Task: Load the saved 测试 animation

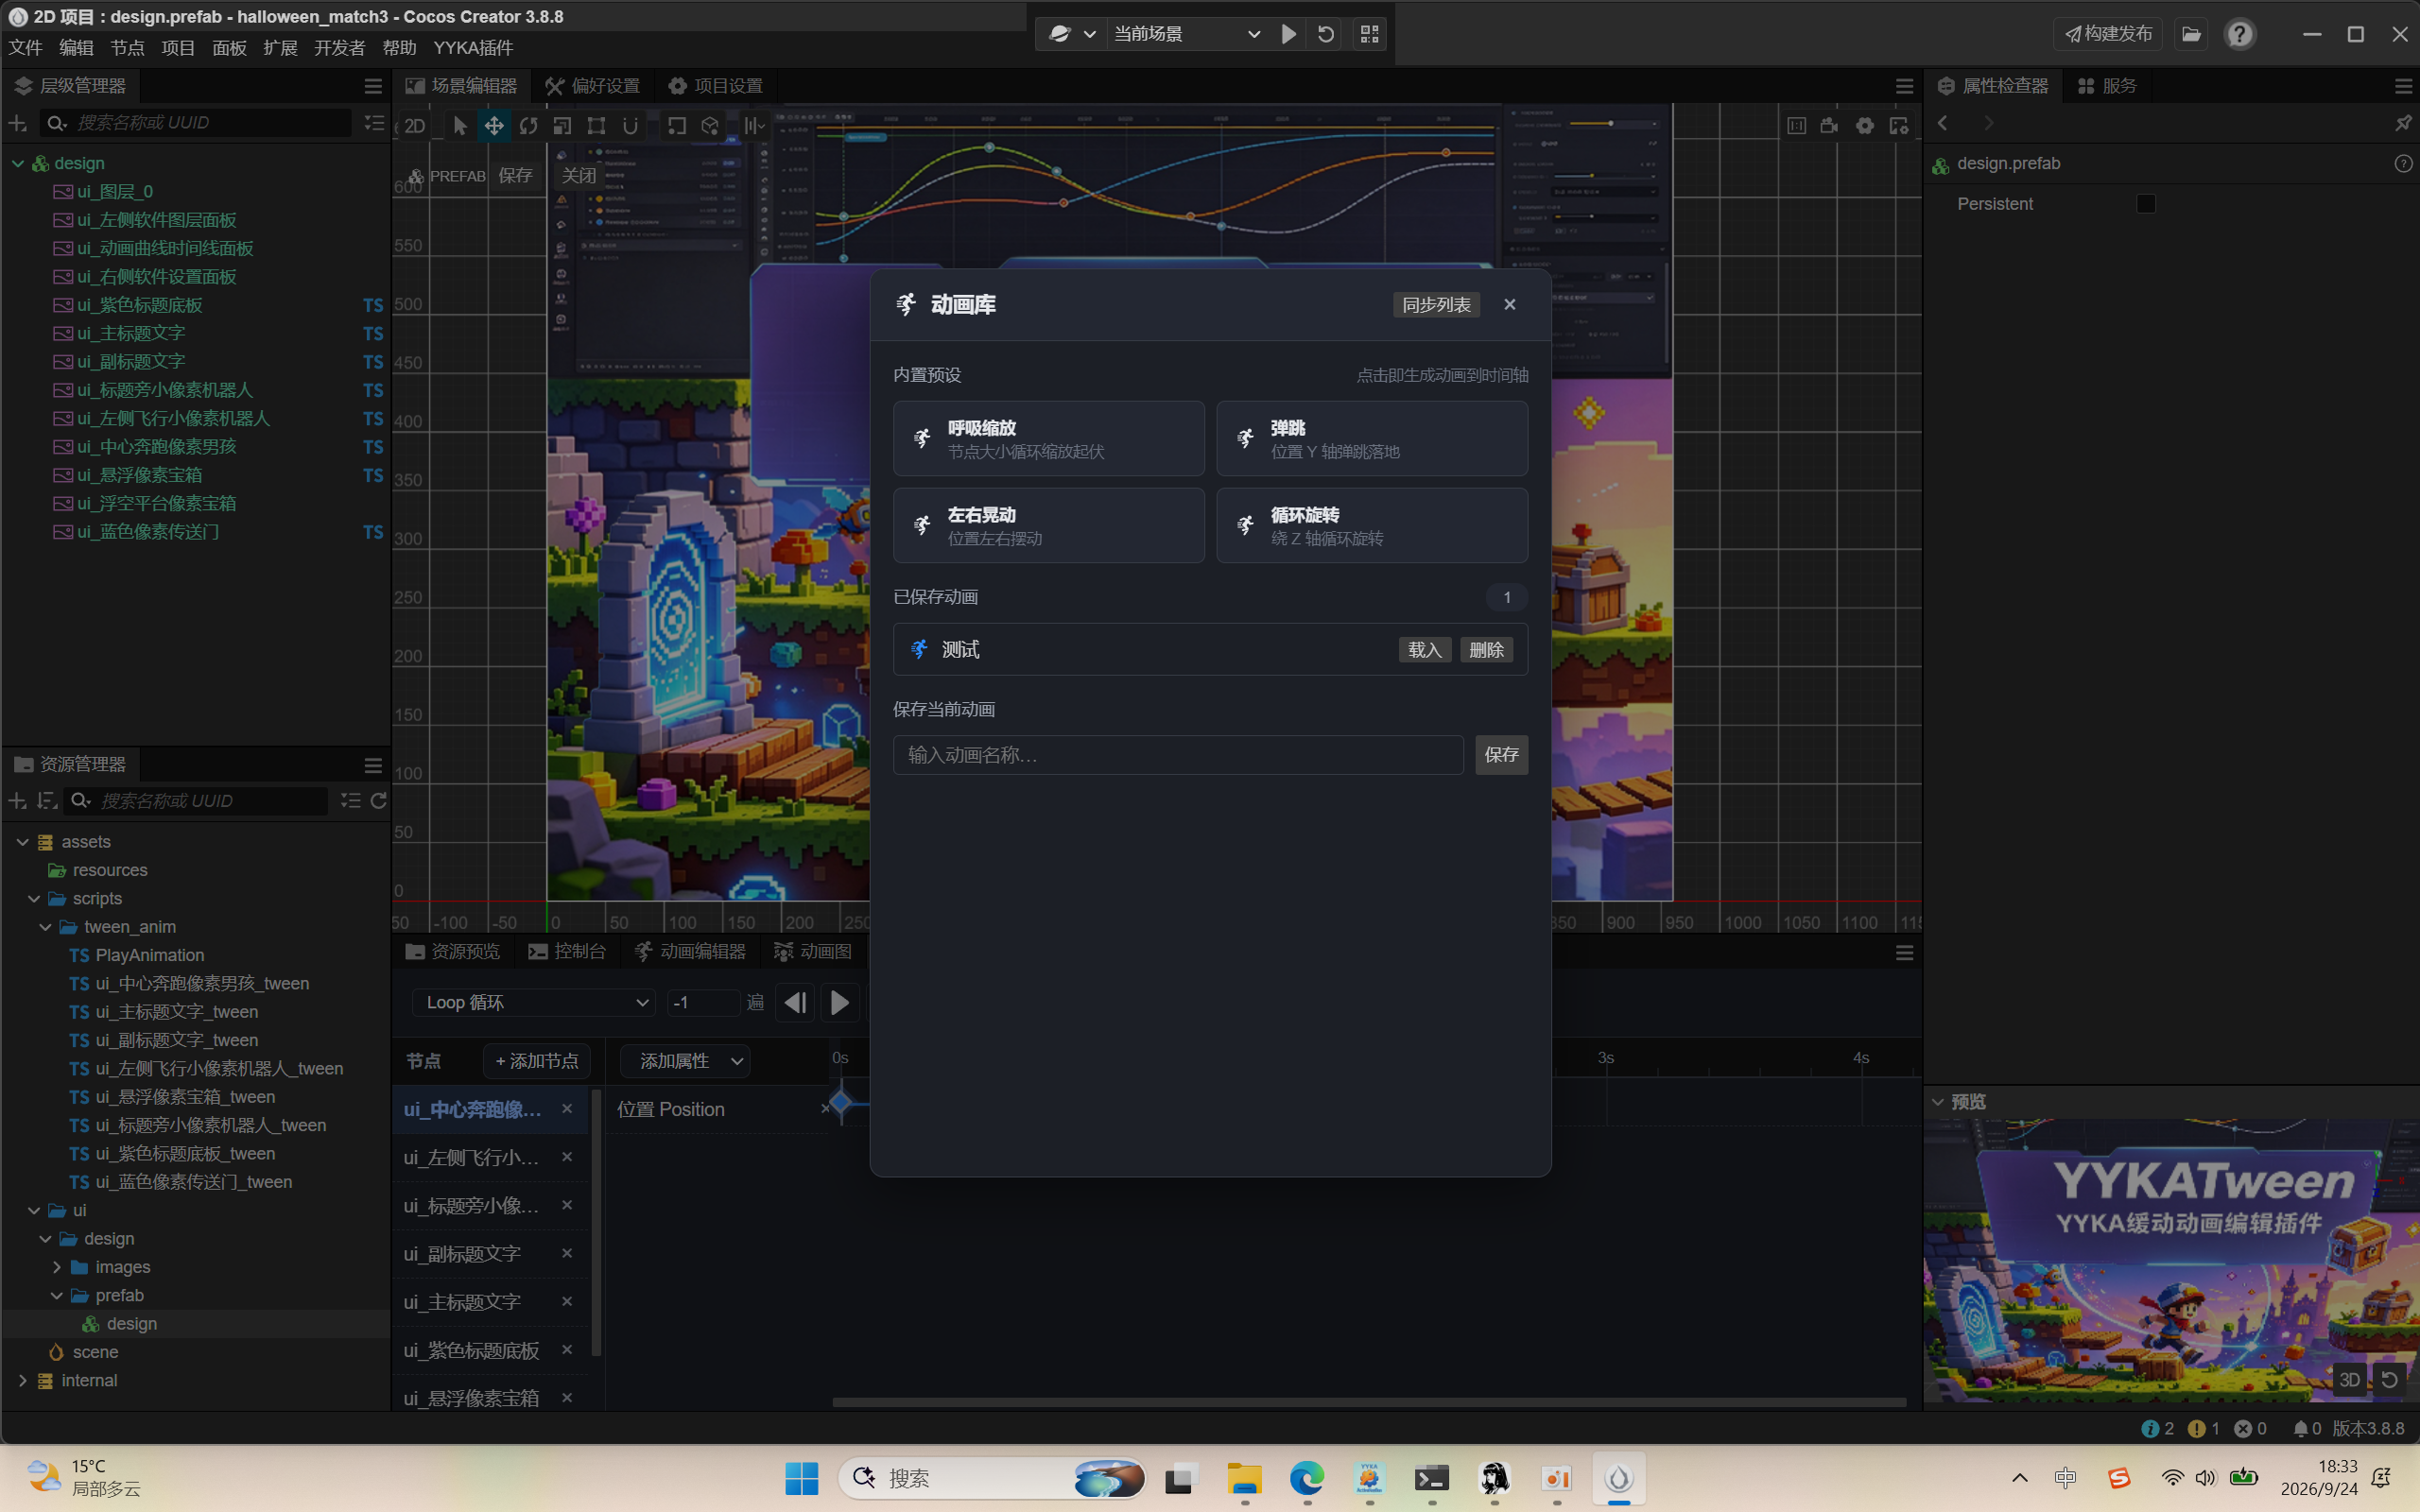Action: (x=1424, y=650)
